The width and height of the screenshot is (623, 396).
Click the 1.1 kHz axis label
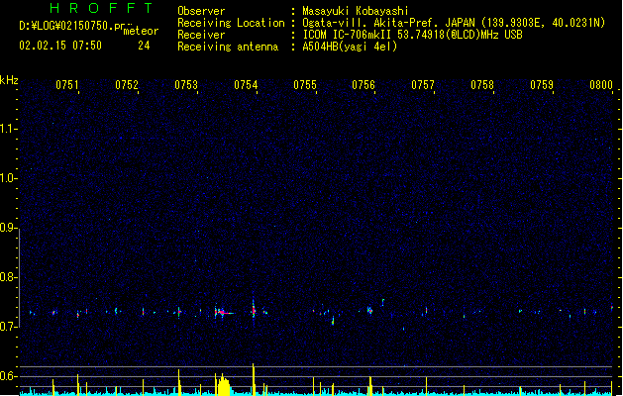click(8, 129)
